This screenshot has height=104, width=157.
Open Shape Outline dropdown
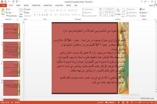(132, 12)
